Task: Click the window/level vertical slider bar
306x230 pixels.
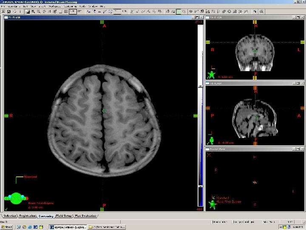Action: (201, 115)
